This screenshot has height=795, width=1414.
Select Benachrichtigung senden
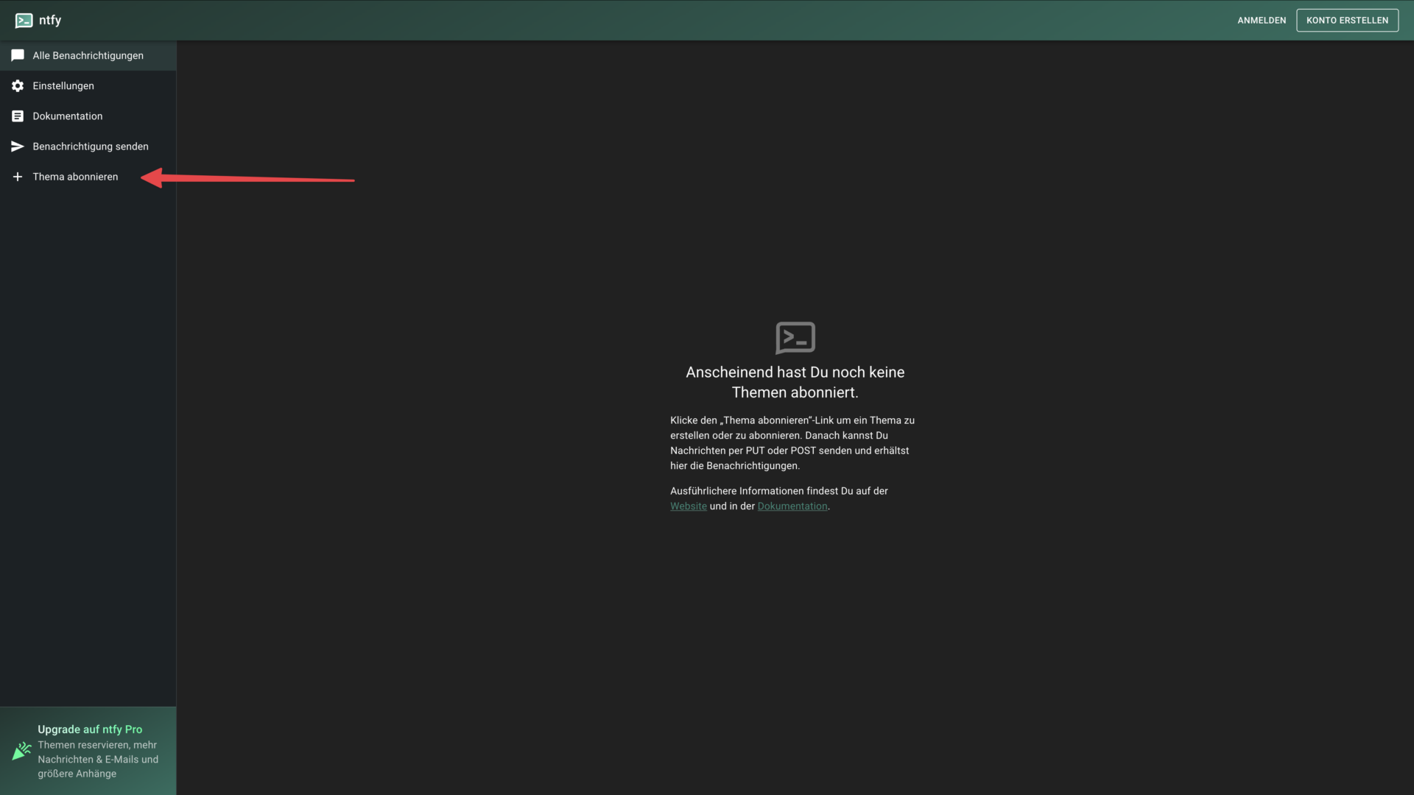(x=90, y=146)
